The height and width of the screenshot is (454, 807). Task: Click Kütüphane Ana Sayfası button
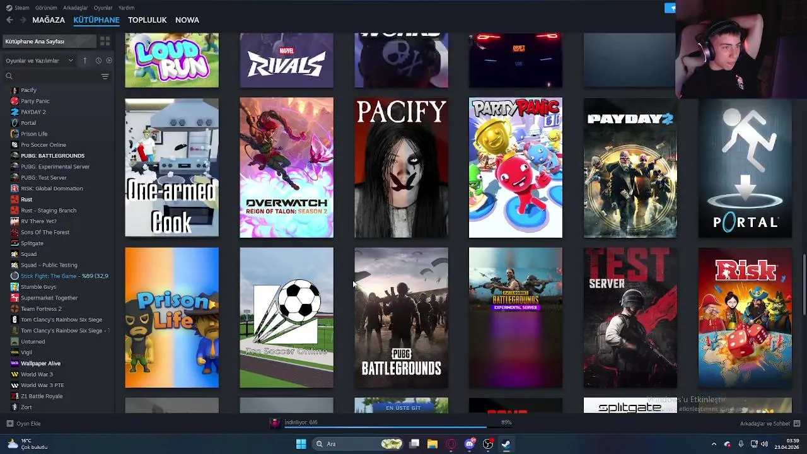(49, 41)
